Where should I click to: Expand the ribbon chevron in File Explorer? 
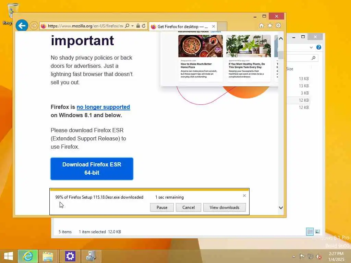311,47
